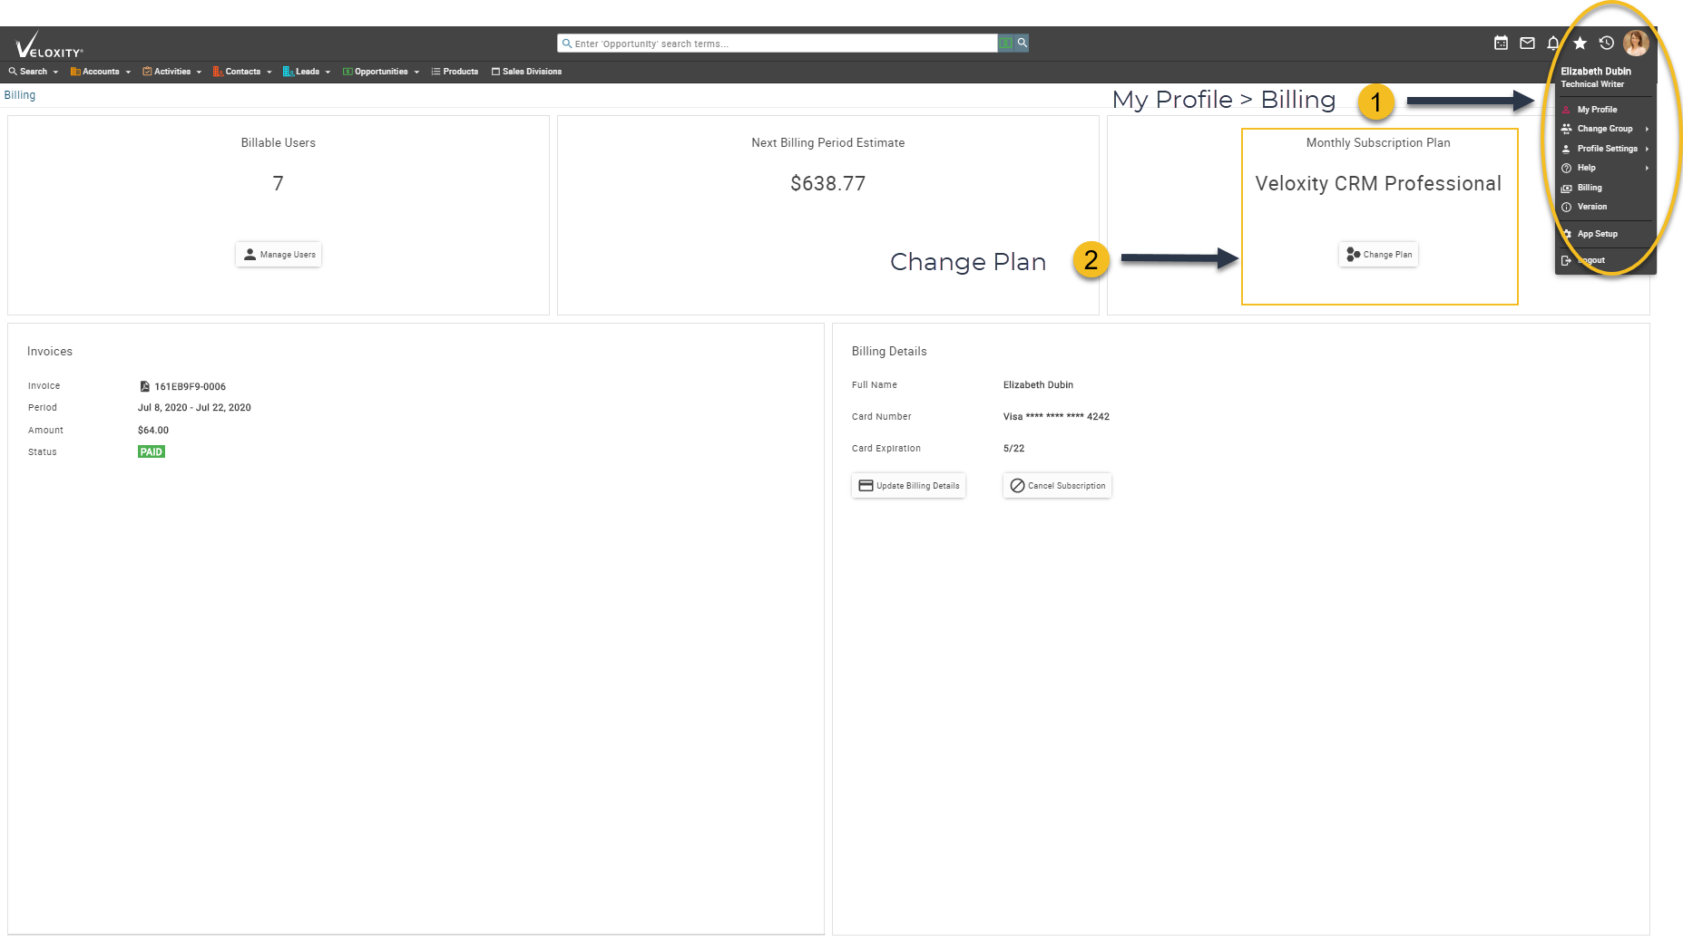Open the notifications bell icon
The image size is (1683, 941).
point(1553,43)
